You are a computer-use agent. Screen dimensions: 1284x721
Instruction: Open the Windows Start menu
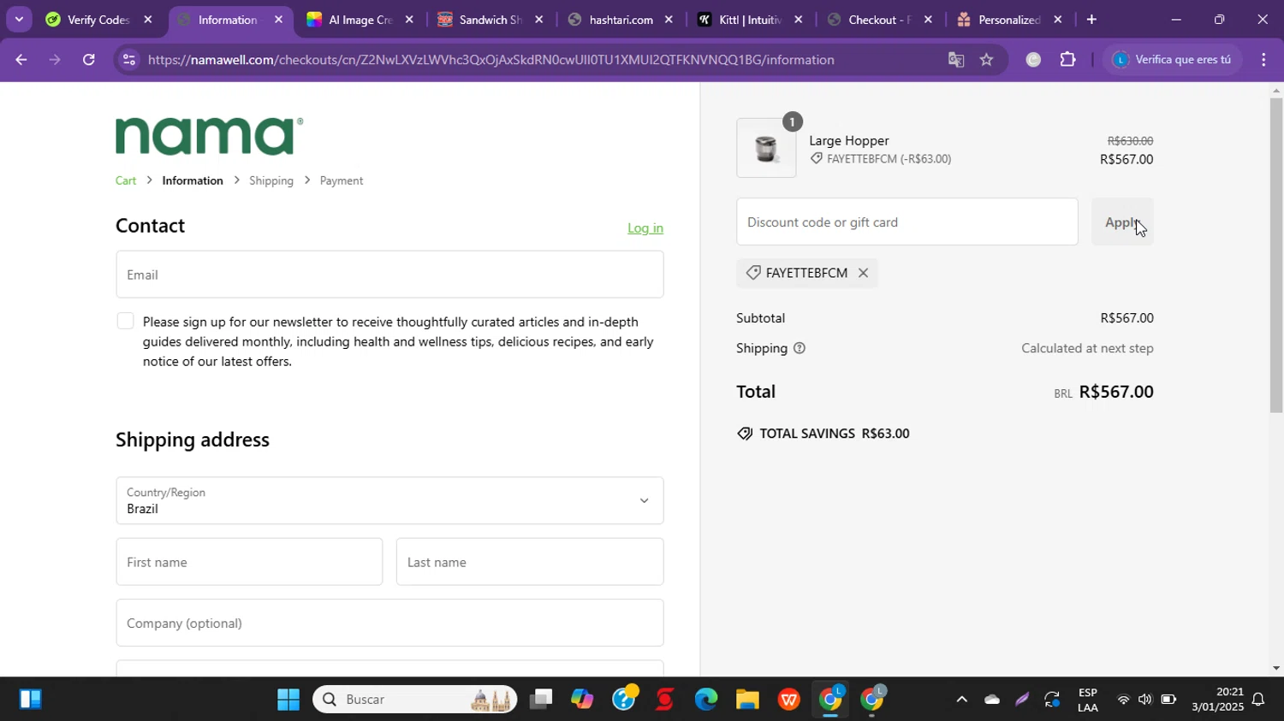(288, 700)
